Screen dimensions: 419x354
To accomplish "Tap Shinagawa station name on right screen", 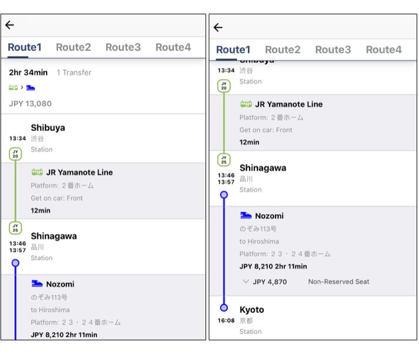I will [x=263, y=168].
